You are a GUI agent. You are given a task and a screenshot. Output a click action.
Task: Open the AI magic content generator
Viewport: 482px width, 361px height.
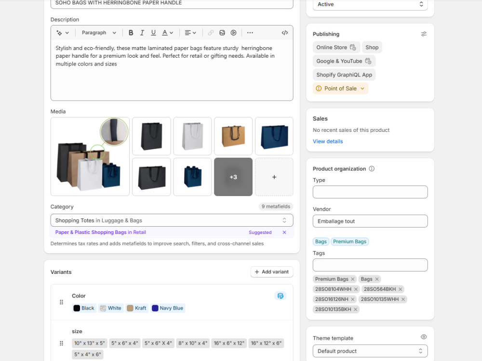pyautogui.click(x=59, y=33)
